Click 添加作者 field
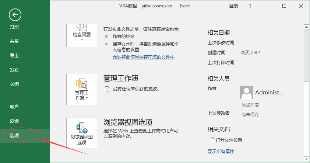Viewport: 310px width, 163px height. 250,105
